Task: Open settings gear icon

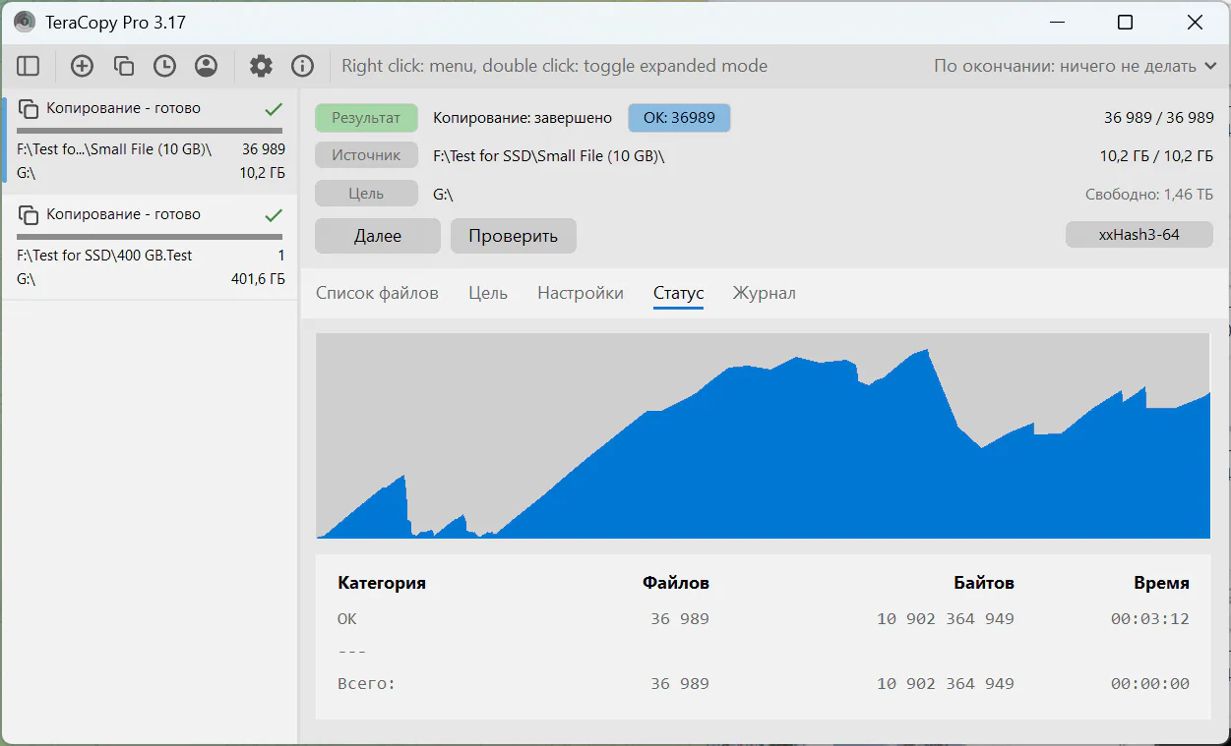Action: click(261, 66)
